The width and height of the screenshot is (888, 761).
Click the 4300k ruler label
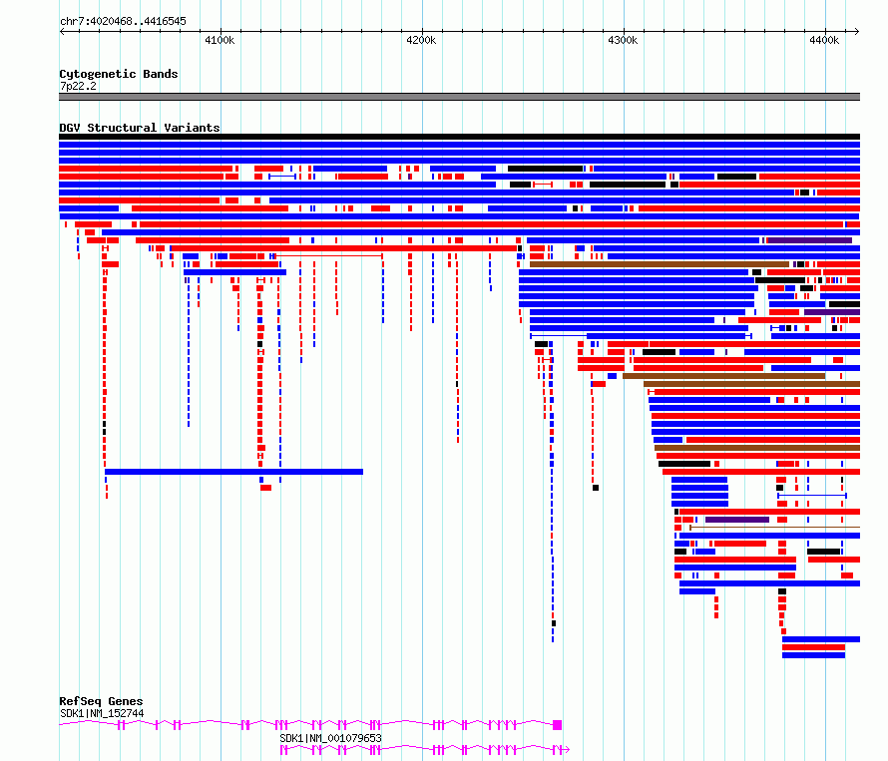[623, 40]
